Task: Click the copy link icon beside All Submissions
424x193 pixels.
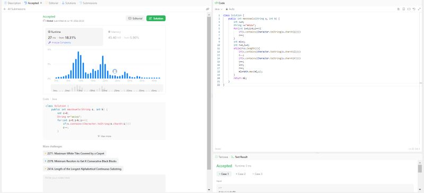Action: (207, 9)
